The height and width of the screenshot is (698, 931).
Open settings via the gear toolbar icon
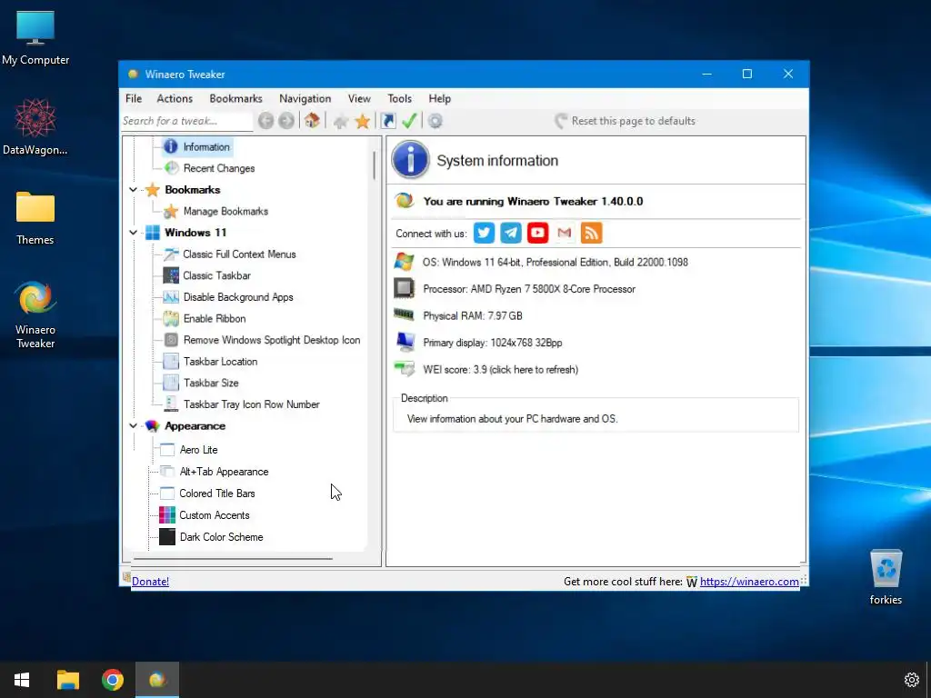[x=435, y=121]
